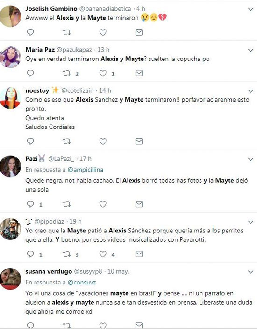This screenshot has height=329, width=257.
Task: Reply to Joselish Gambino's tweet
Action: point(30,32)
